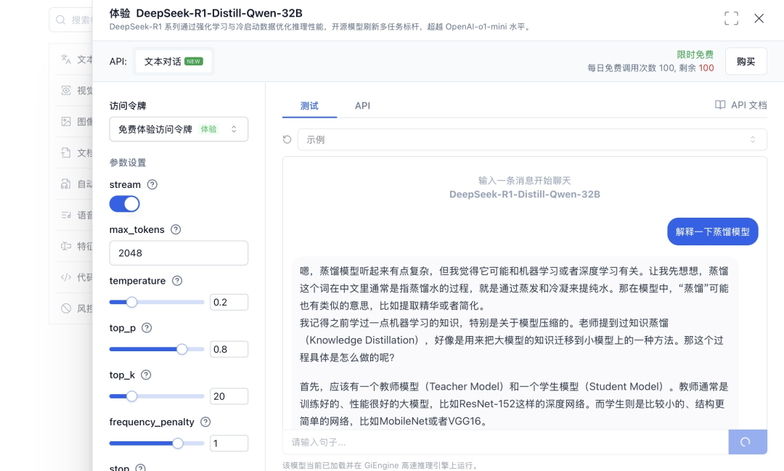Click the 请输入句子 message input box

[x=505, y=442]
